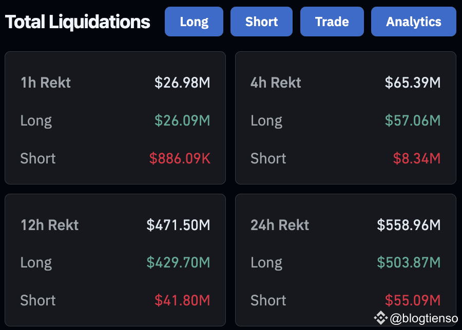Screen dimensions: 462x330
Task: Click the 1h Long $26.09M value
Action: [182, 120]
